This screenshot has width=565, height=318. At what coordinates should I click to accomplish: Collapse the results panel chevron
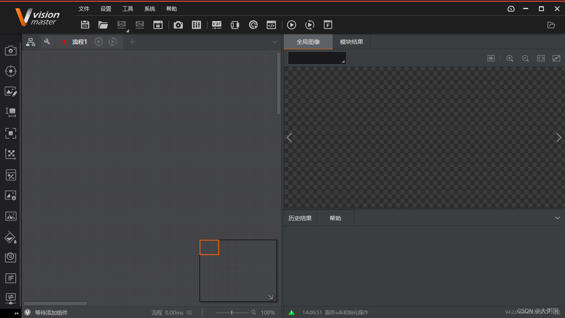pos(558,218)
